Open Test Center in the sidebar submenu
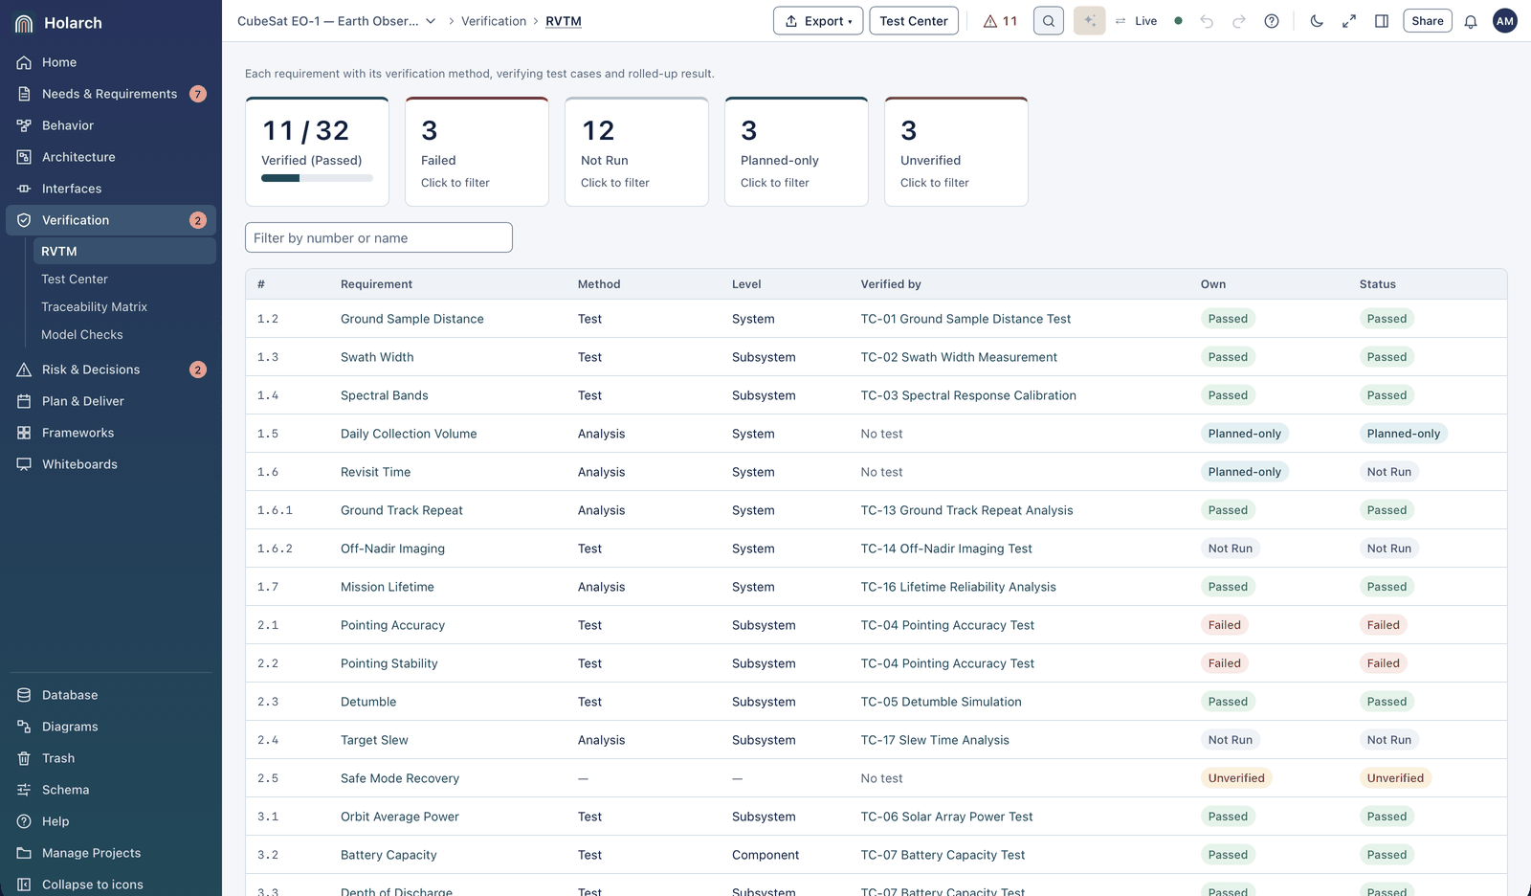This screenshot has height=896, width=1531. pos(124,279)
